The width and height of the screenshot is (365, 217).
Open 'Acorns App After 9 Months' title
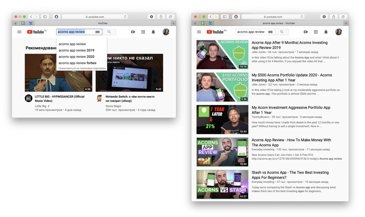pos(289,45)
